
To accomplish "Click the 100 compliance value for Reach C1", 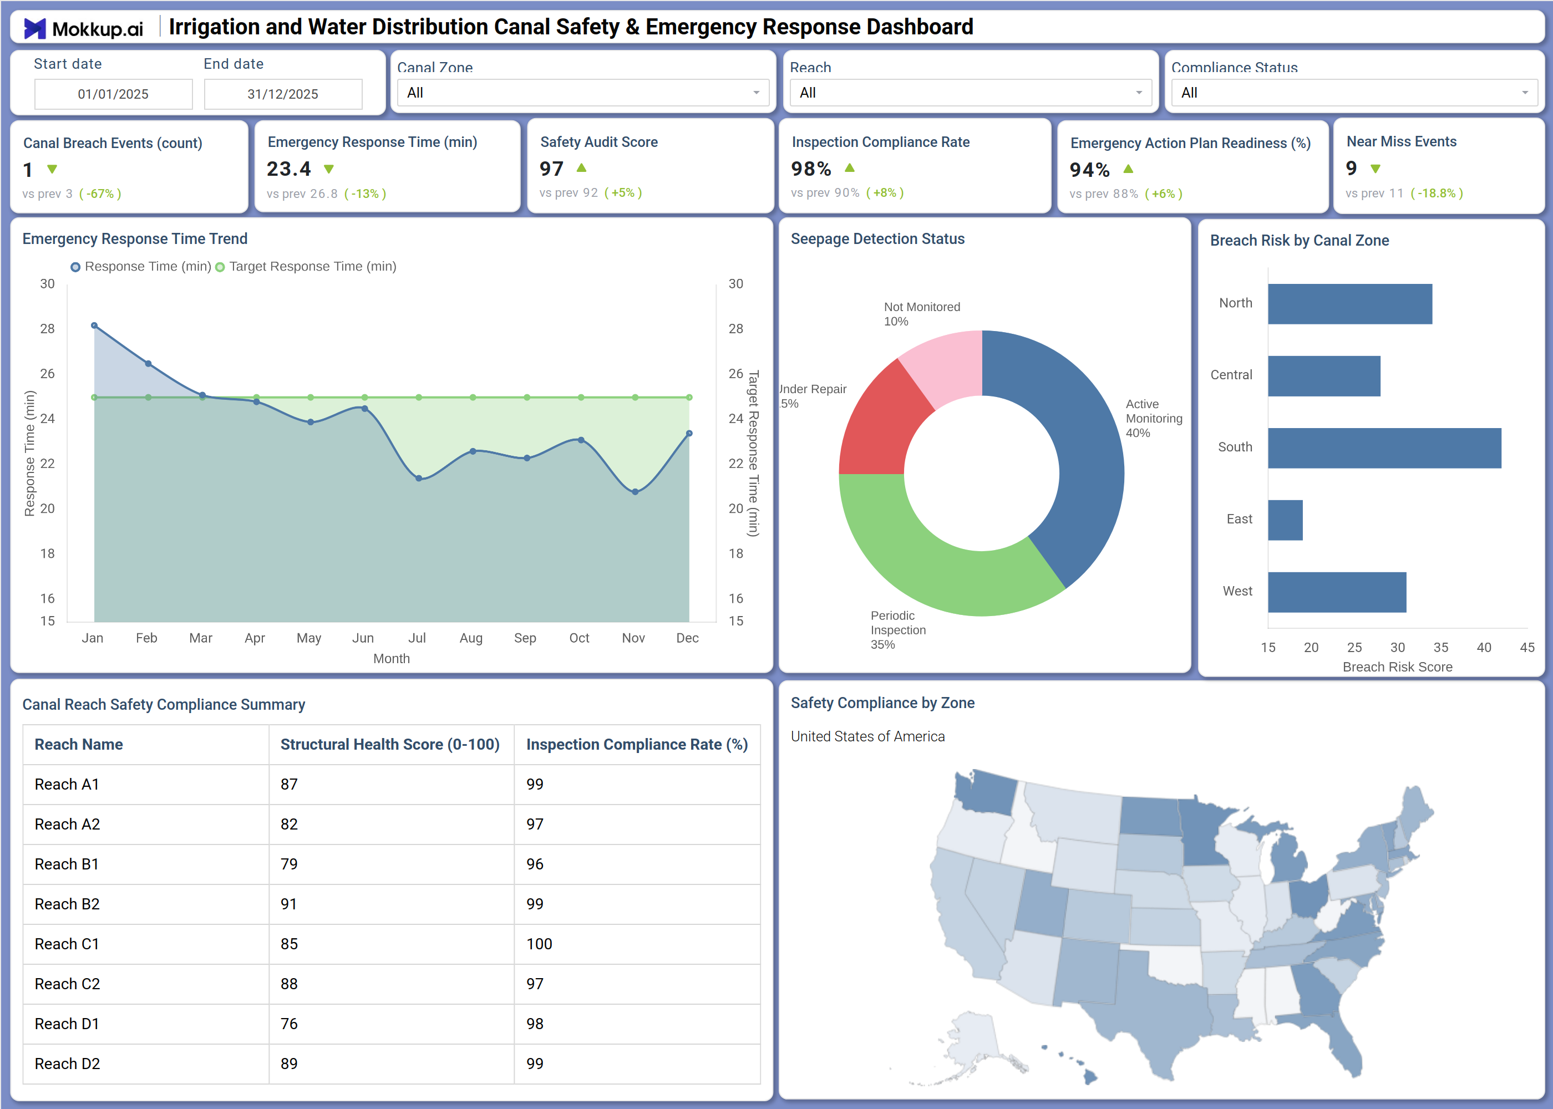I will pyautogui.click(x=539, y=944).
